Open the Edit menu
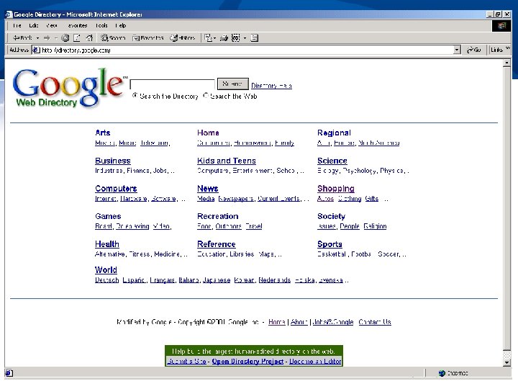Screen dimensions: 518x389 (x=33, y=25)
